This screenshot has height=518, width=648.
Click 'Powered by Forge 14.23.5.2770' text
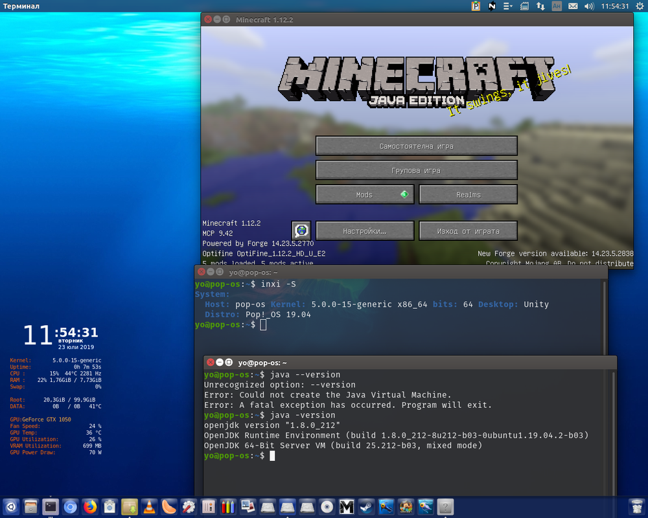pyautogui.click(x=258, y=243)
